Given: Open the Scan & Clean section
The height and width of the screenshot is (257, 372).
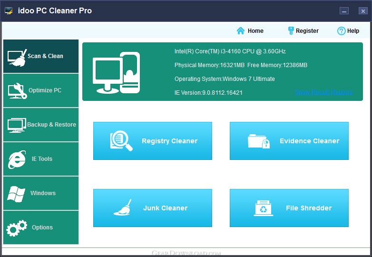Looking at the screenshot, I should click(x=41, y=56).
